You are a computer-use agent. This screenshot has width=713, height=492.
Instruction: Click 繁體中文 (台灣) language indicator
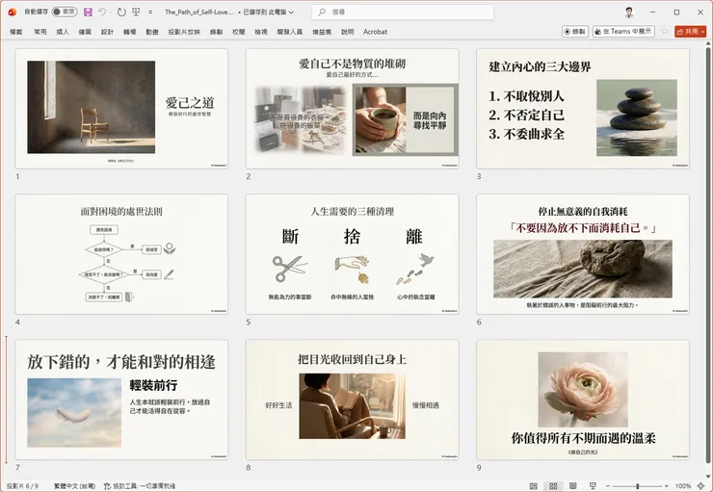[74, 486]
